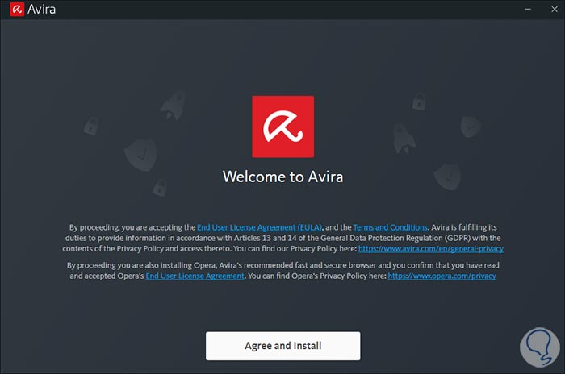Click the Avira logo in the title bar
Viewport: 565px width, 374px height.
(17, 10)
